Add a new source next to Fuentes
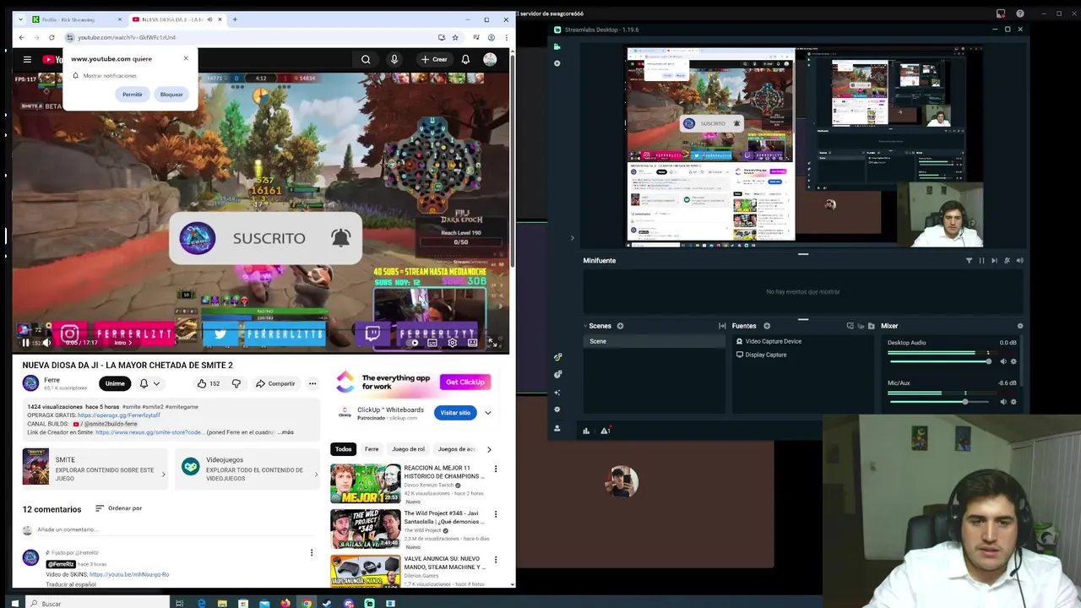 coord(767,326)
